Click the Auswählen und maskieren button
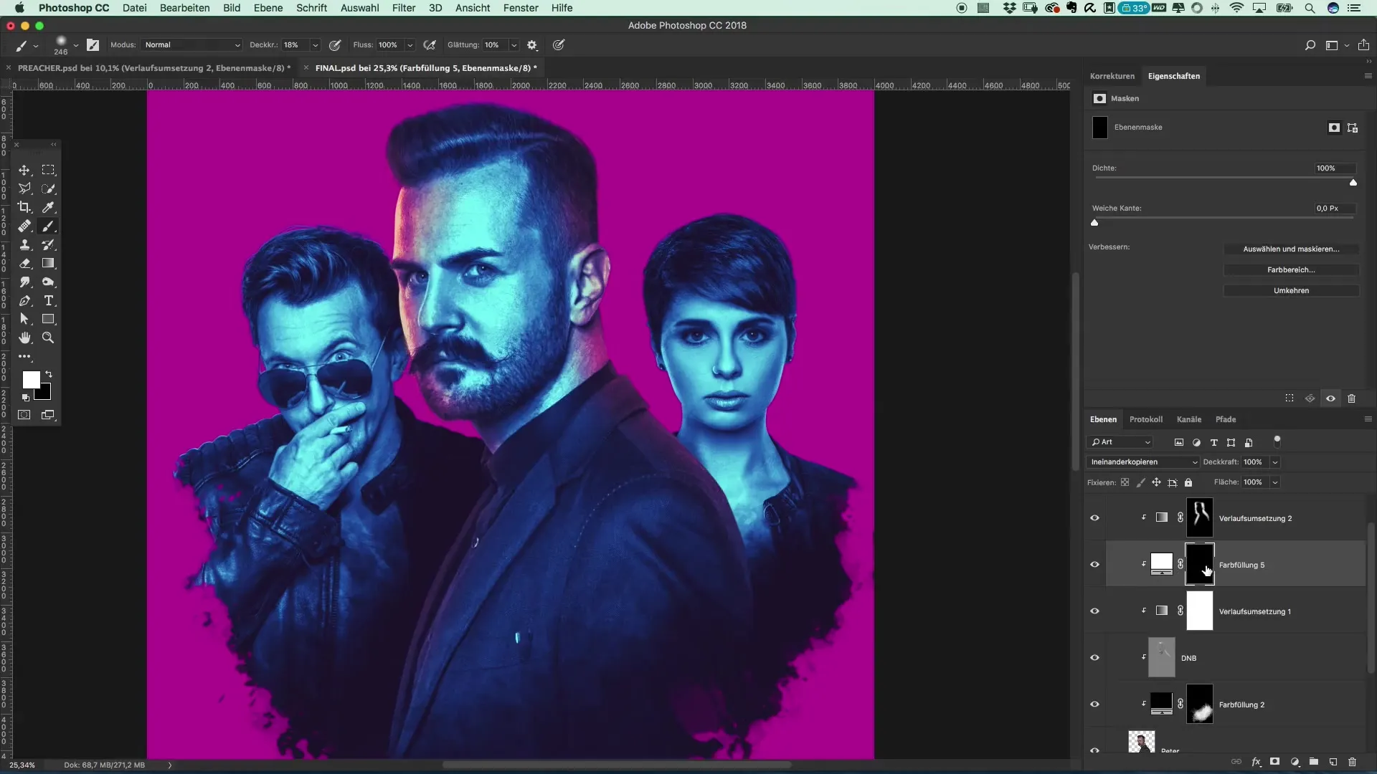Image resolution: width=1377 pixels, height=774 pixels. tap(1291, 249)
